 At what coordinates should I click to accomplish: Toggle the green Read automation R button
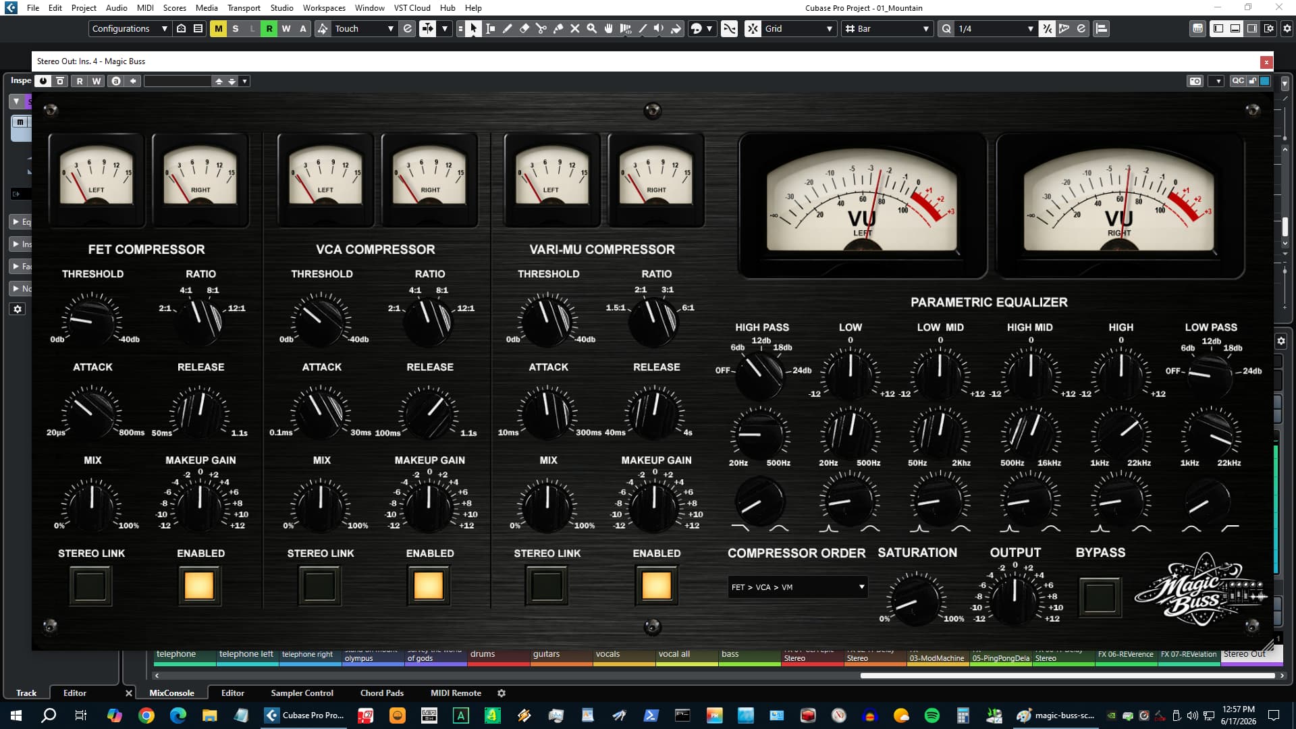pos(269,28)
